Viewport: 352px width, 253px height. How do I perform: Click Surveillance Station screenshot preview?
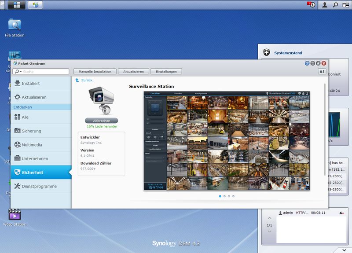tap(227, 141)
